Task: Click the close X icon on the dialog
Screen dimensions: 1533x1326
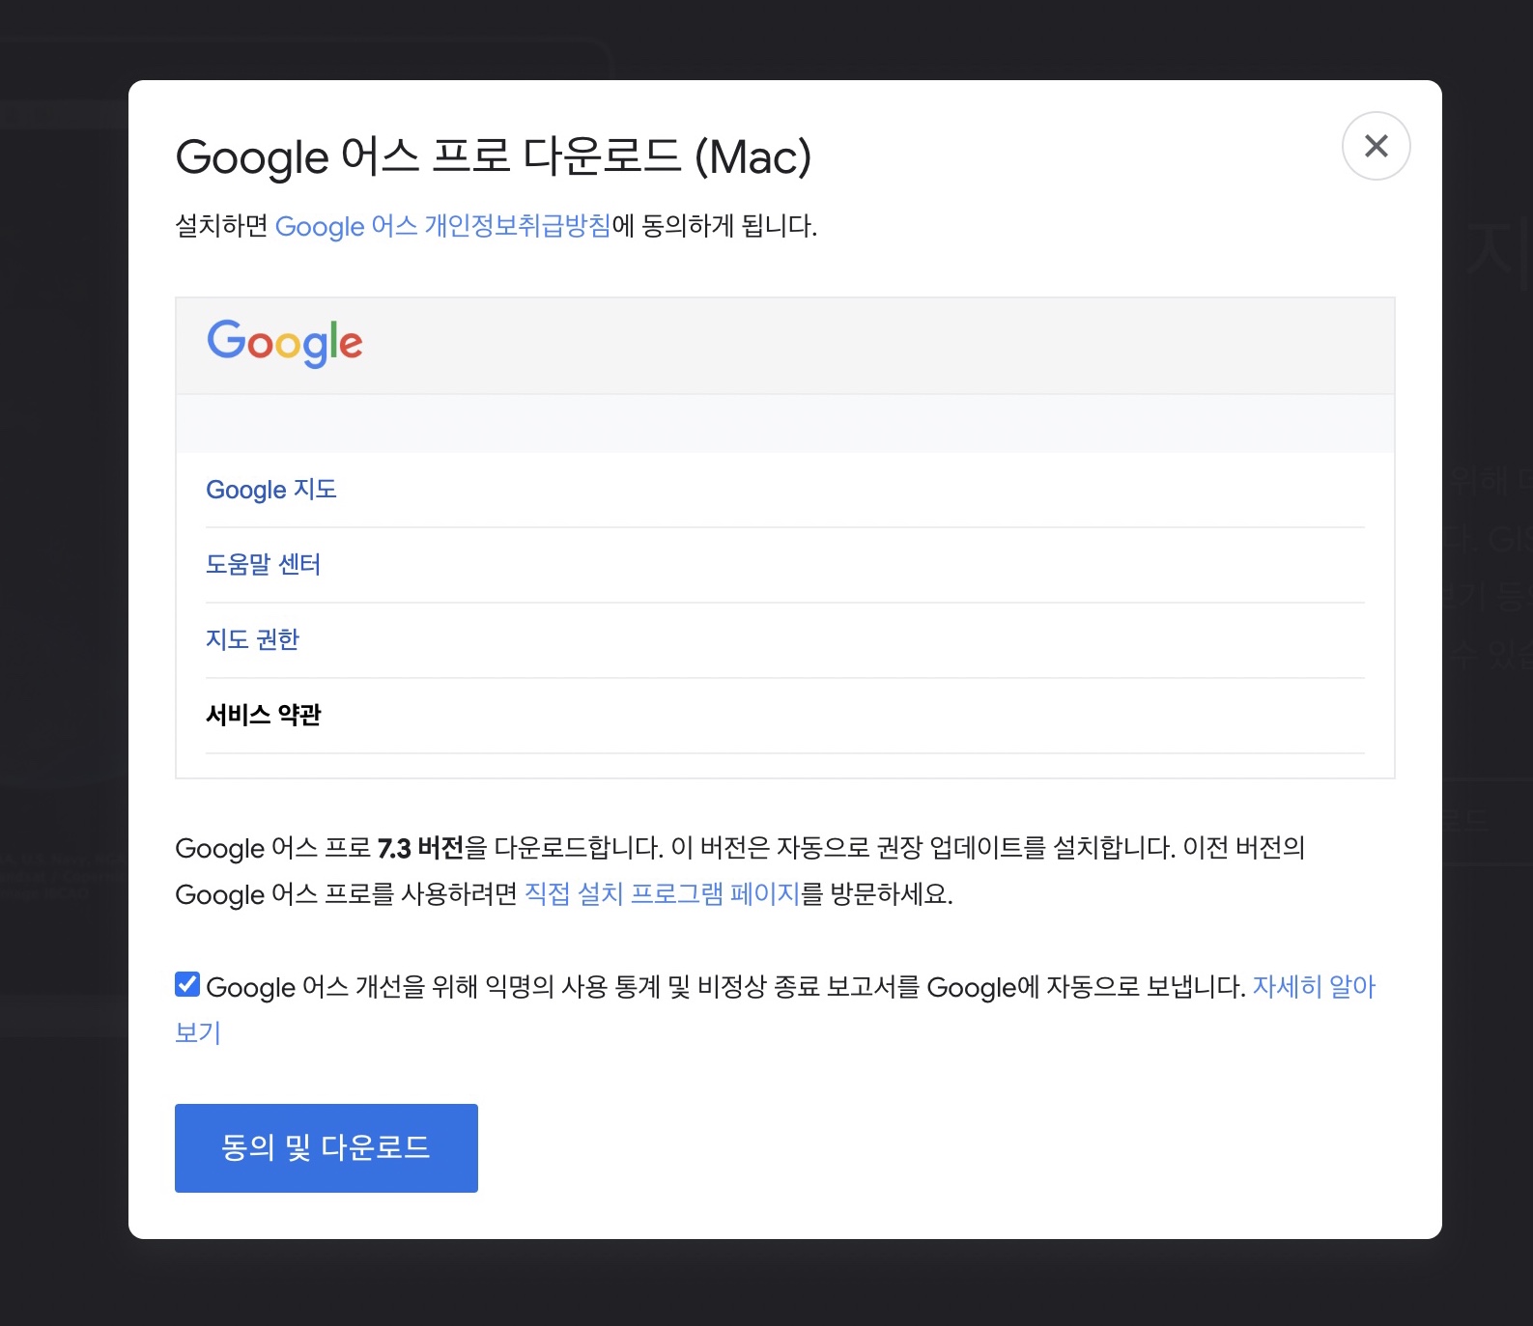Action: (x=1376, y=146)
